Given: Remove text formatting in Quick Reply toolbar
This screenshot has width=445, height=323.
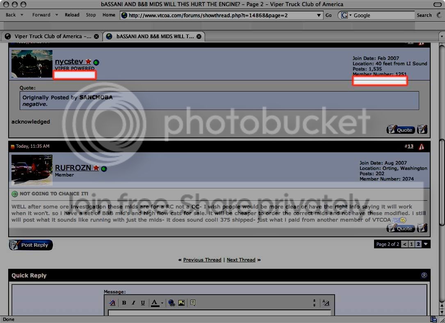Looking at the screenshot, I should (x=112, y=303).
